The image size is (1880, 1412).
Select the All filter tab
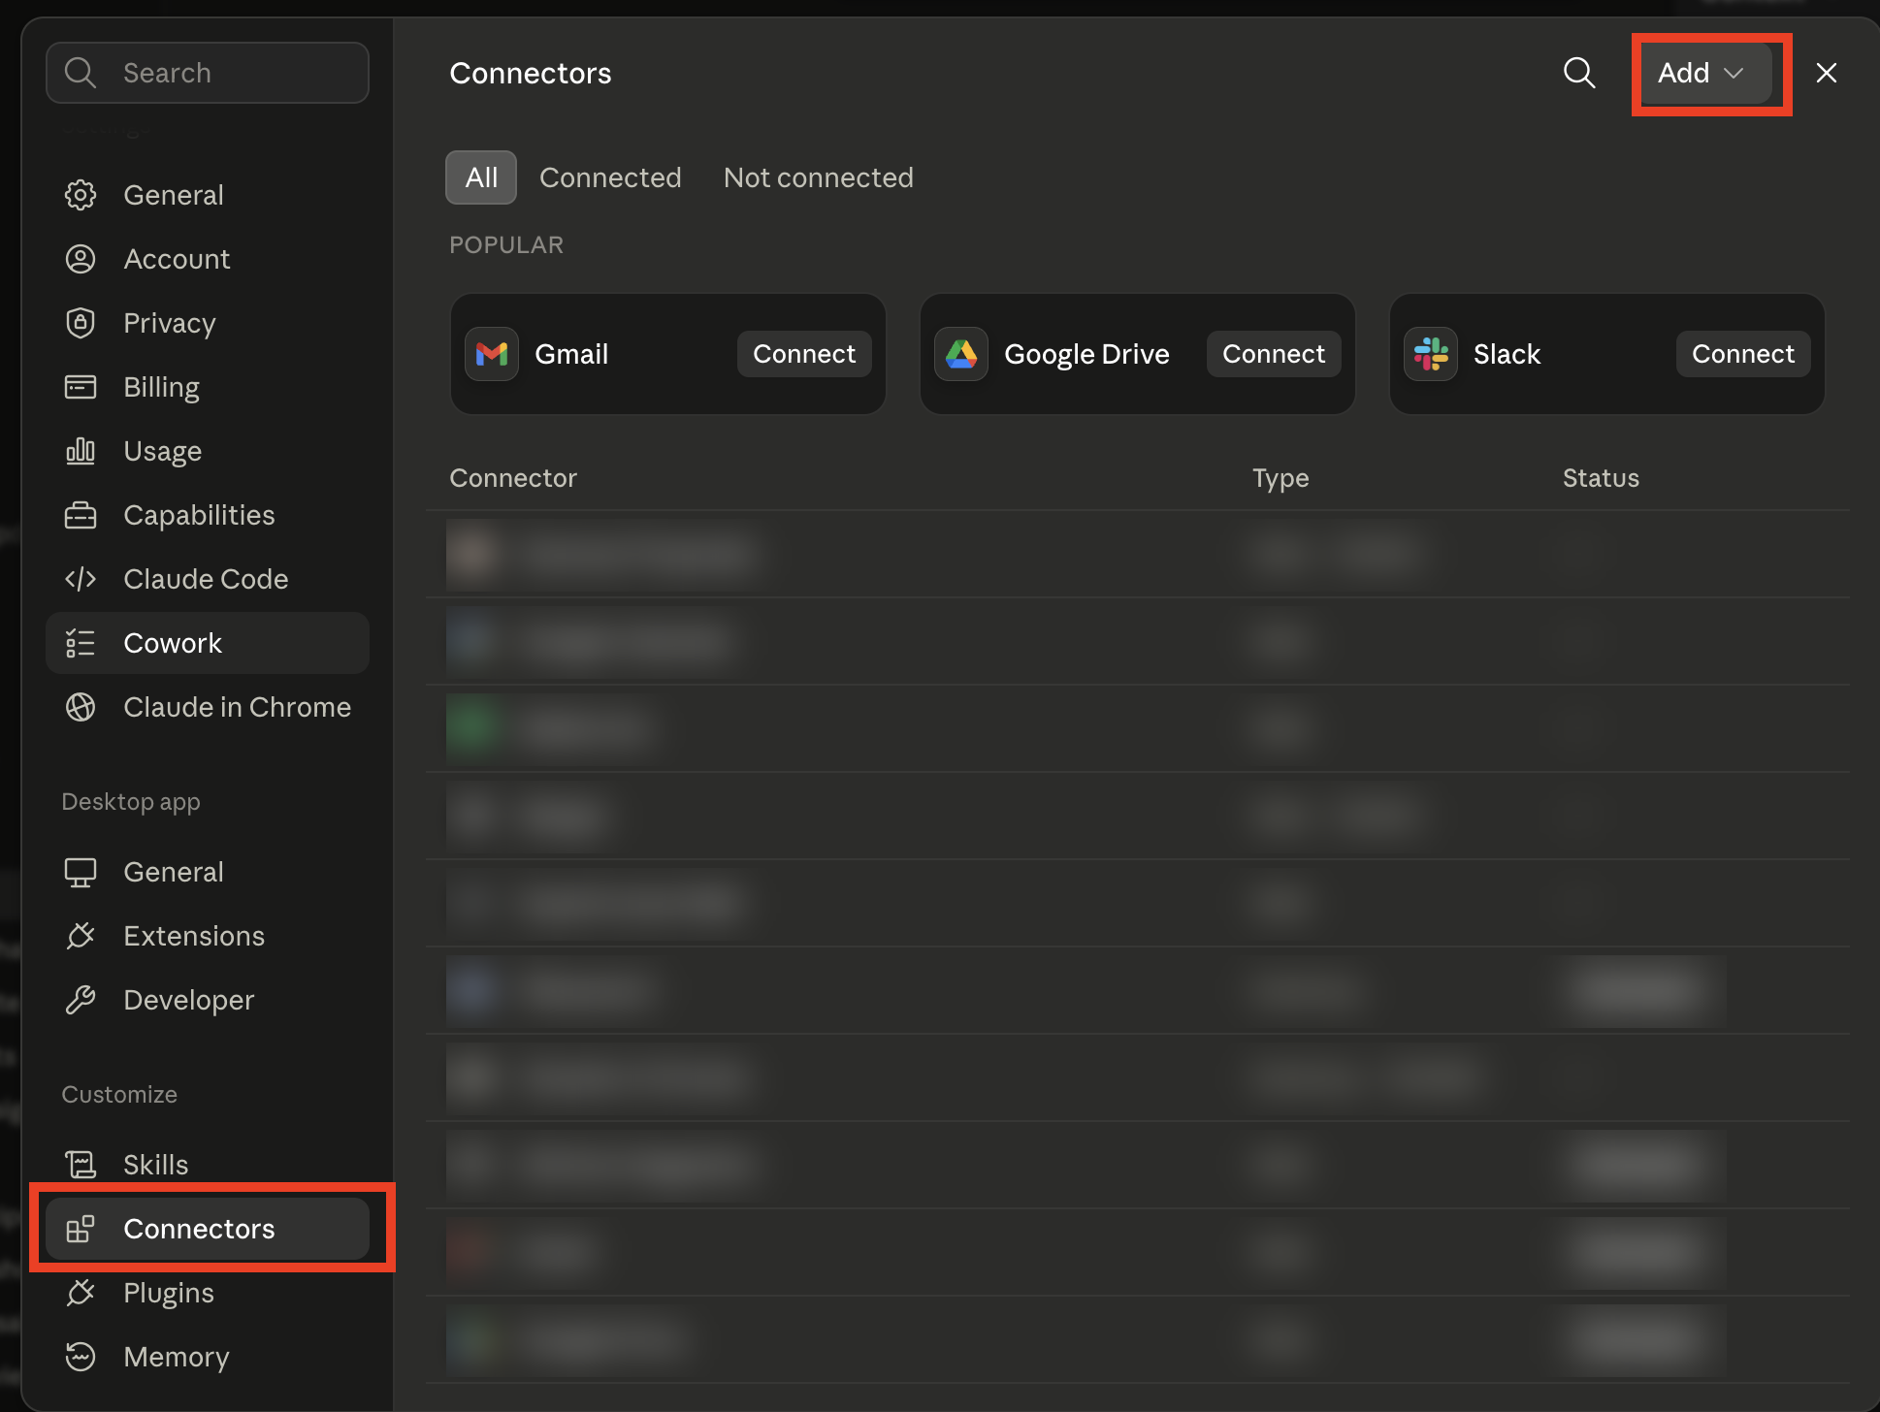click(481, 177)
